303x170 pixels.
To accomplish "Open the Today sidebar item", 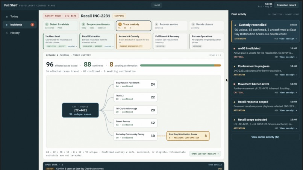I will coord(19,17).
